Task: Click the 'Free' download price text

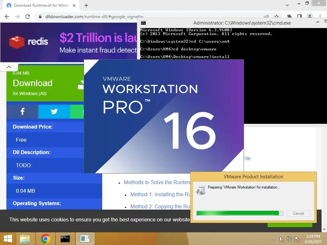Action: click(x=21, y=140)
